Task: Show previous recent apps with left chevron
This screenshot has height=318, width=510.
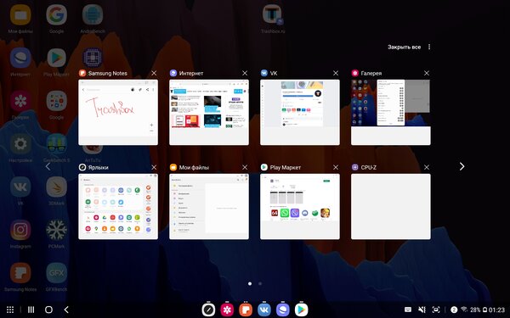Action: tap(48, 166)
